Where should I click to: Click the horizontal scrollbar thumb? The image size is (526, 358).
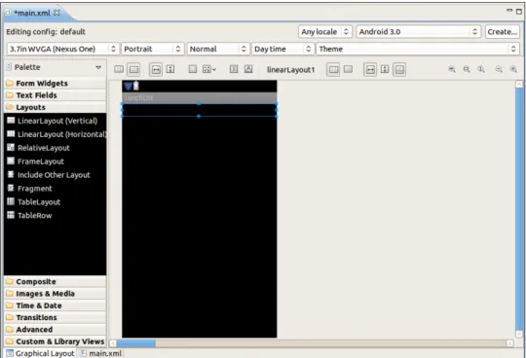tap(135, 343)
